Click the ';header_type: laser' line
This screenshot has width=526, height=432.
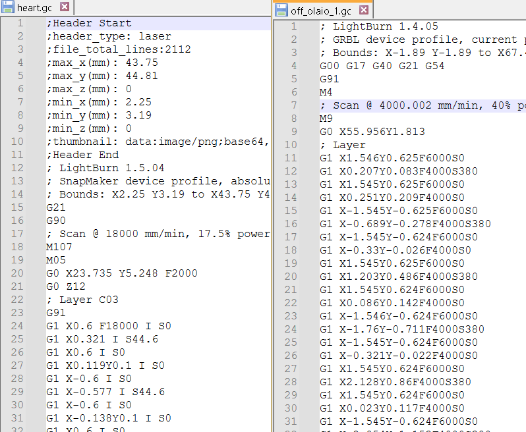pyautogui.click(x=109, y=36)
